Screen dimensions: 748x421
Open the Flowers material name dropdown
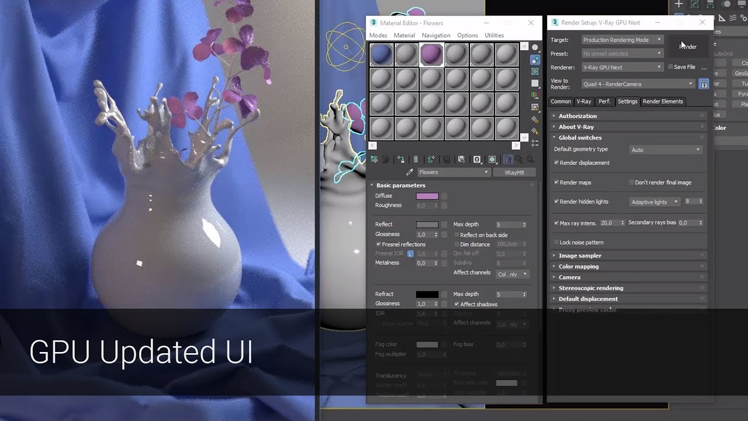[453, 172]
